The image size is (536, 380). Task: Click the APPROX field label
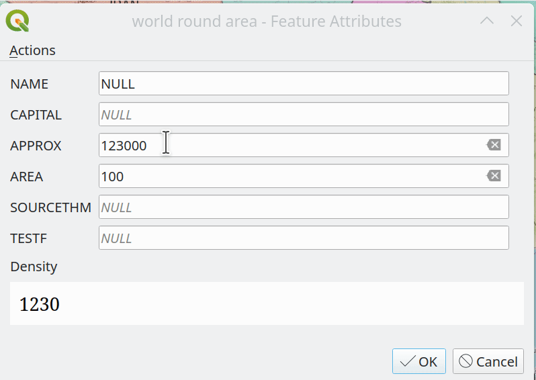click(36, 146)
